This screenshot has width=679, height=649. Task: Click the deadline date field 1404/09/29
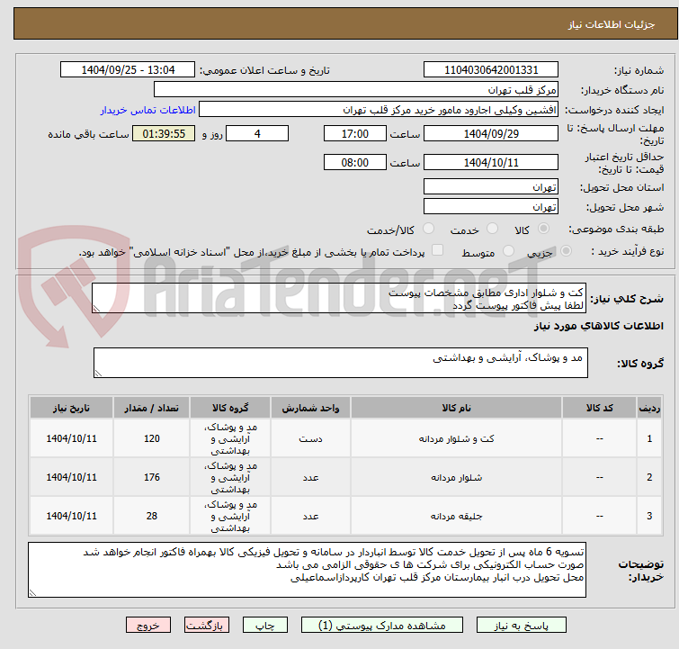tap(491, 133)
